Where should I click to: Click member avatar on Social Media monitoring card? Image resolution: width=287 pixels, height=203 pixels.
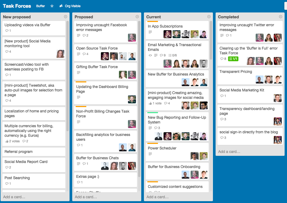[x=61, y=54]
